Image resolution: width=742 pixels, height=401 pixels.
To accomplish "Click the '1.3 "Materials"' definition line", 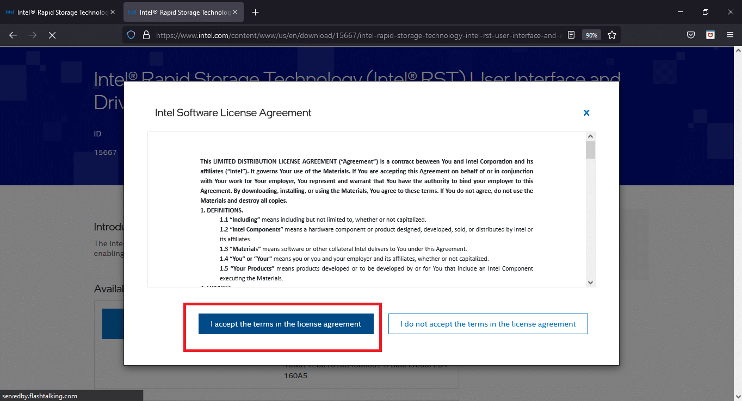I will tap(343, 249).
